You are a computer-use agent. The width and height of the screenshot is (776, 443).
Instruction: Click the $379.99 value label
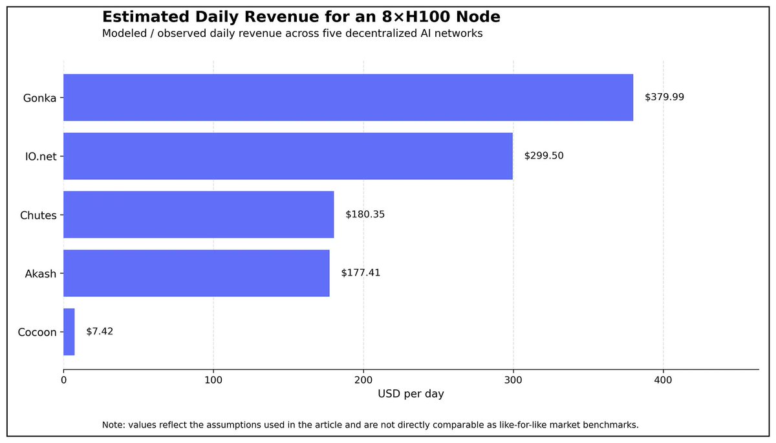pyautogui.click(x=664, y=97)
